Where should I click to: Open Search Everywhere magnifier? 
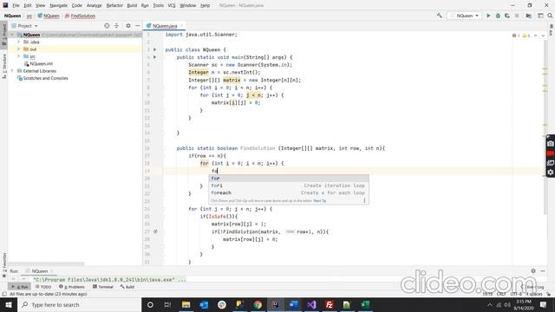tap(550, 16)
